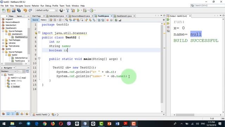Toggle Show Non-Public Members filter in Navigator

[x=17, y=114]
